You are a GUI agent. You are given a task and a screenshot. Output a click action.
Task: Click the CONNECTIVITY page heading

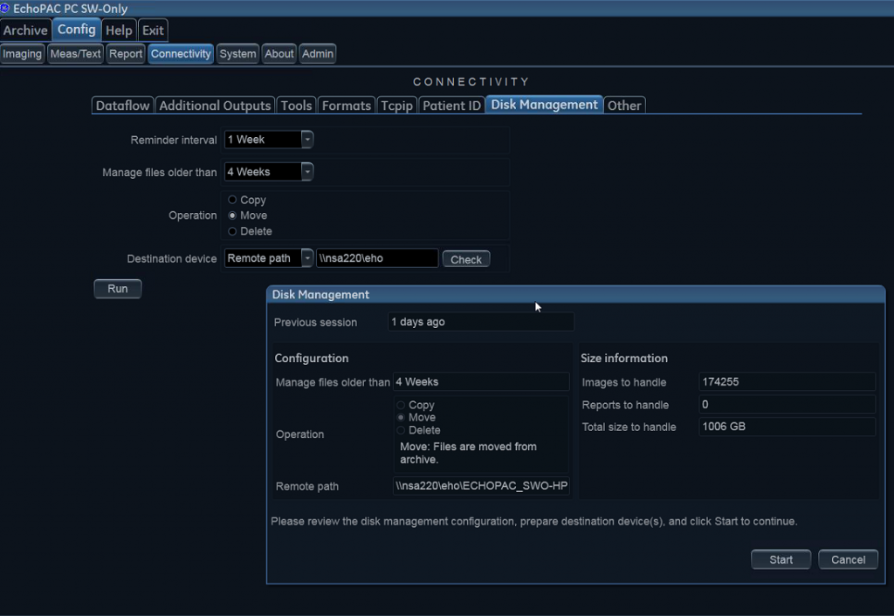(x=471, y=82)
